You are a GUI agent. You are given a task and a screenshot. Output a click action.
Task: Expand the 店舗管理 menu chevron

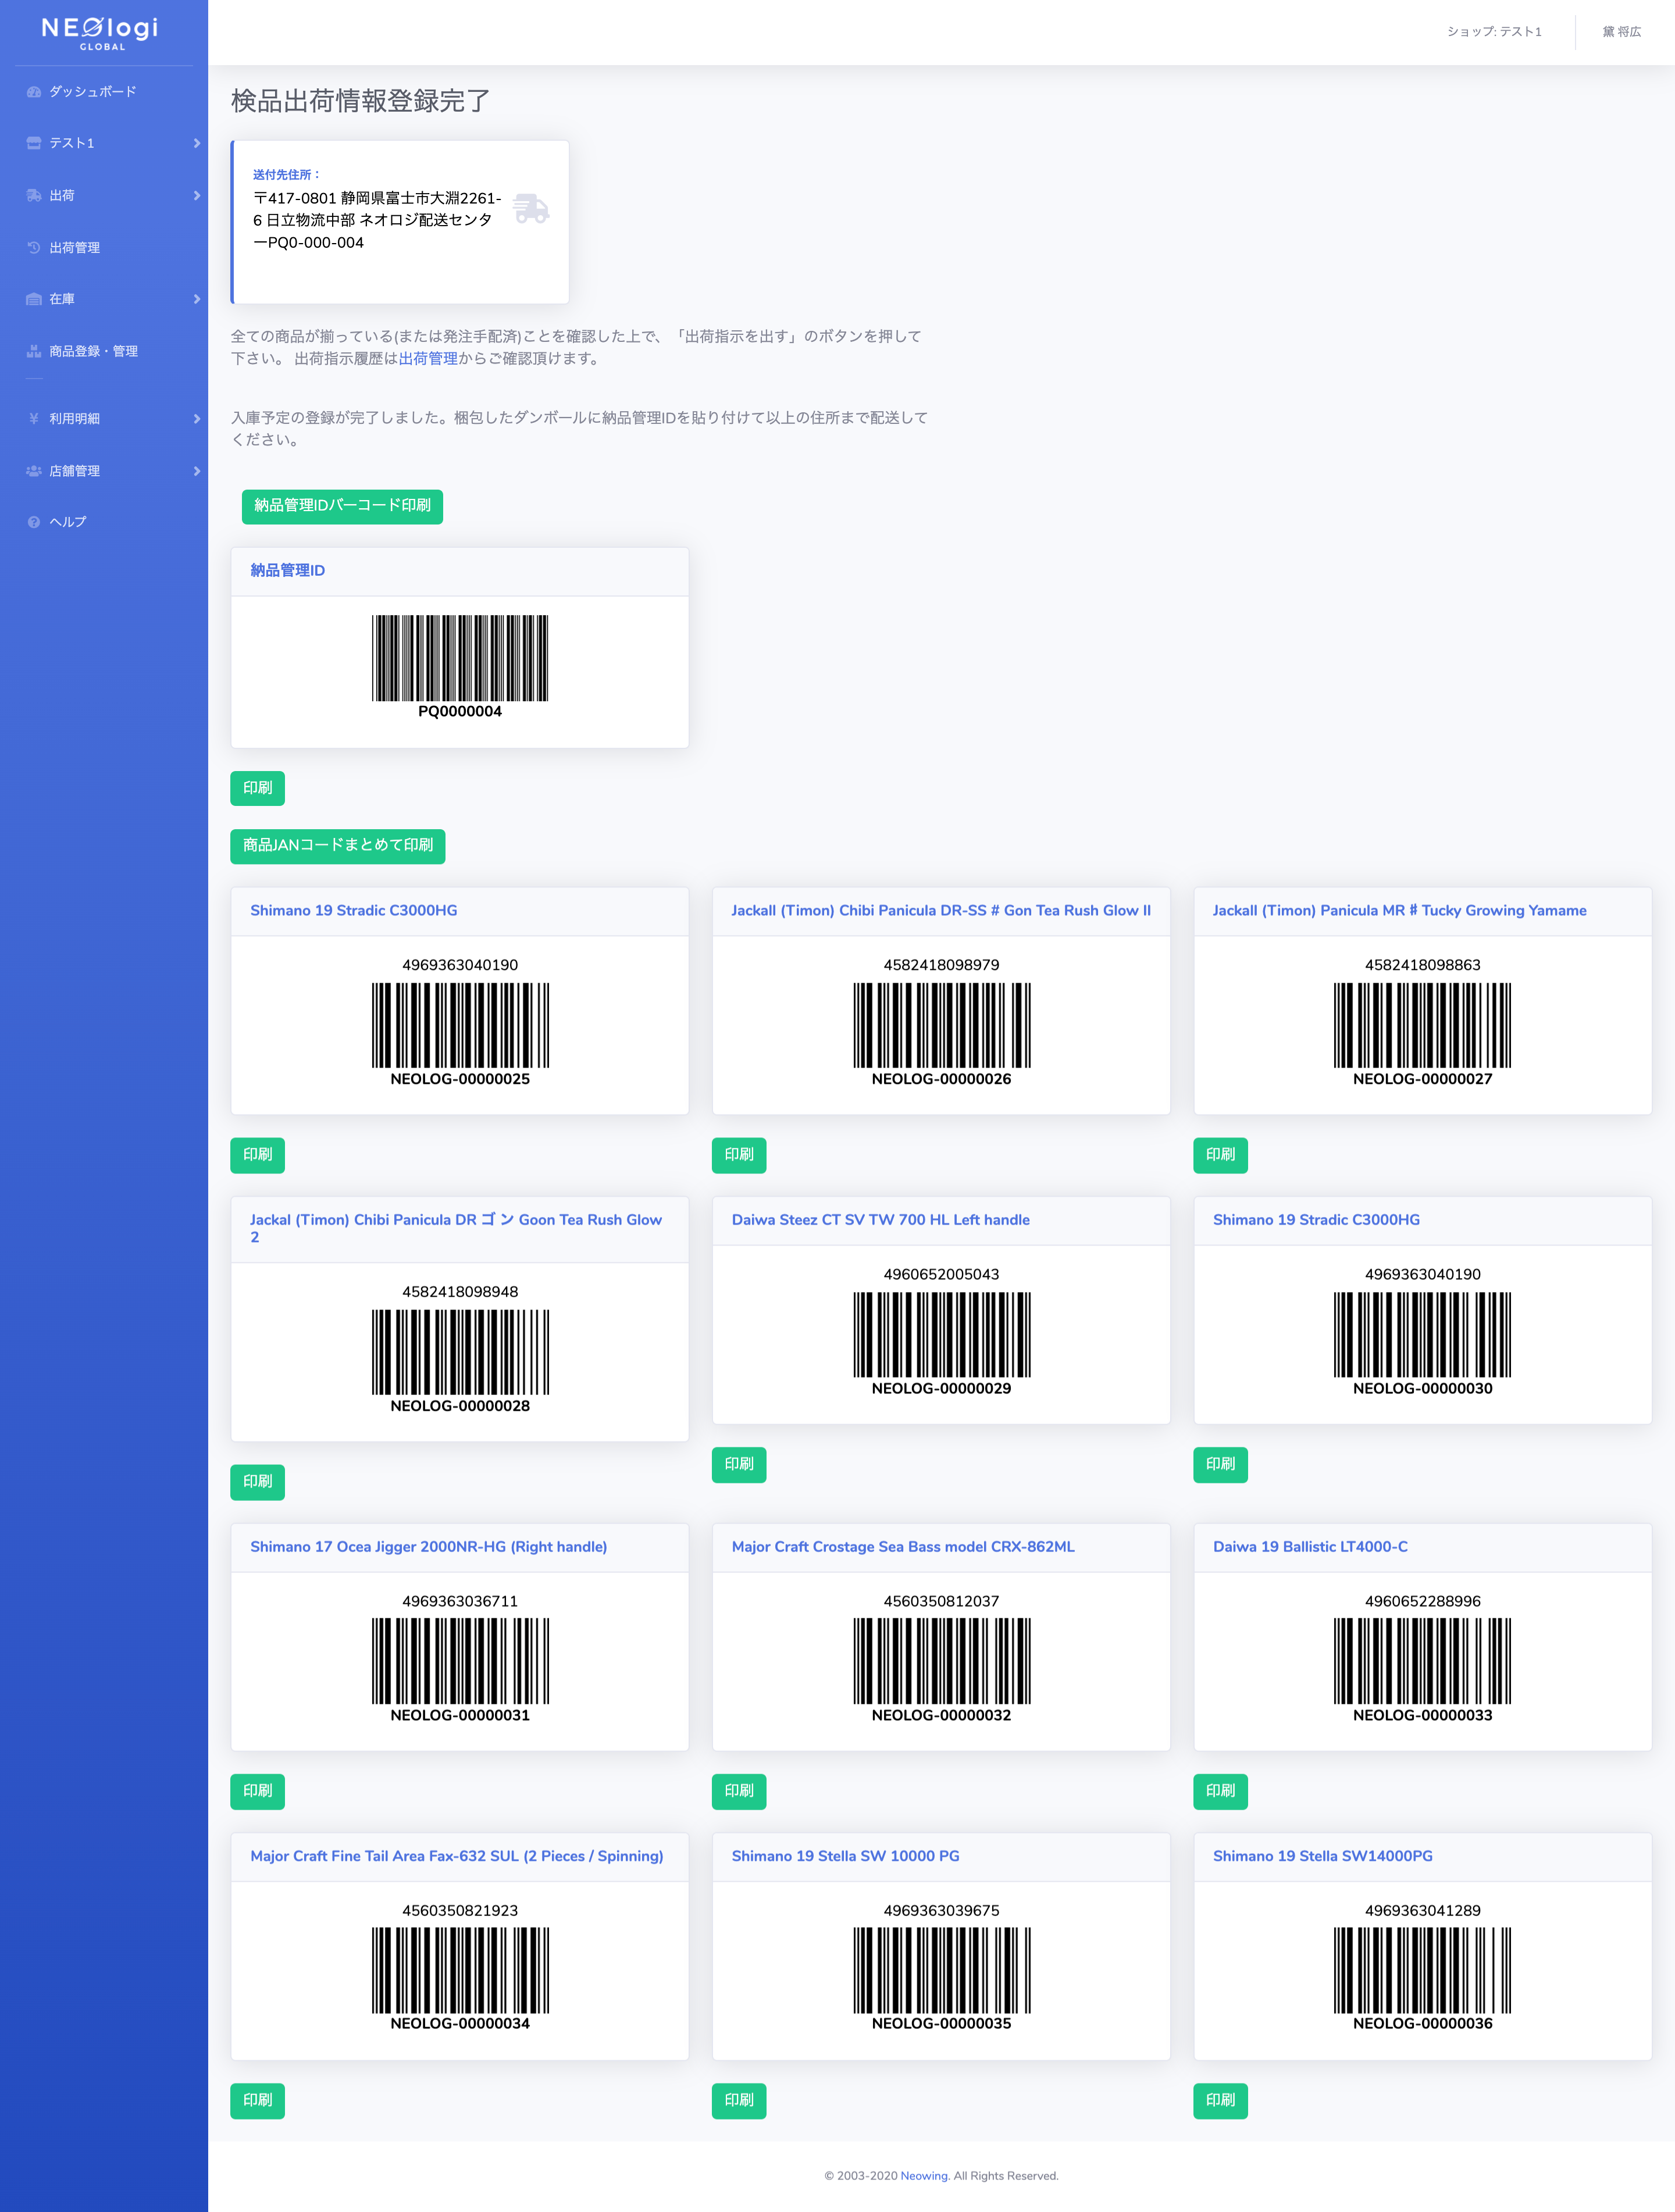(197, 470)
